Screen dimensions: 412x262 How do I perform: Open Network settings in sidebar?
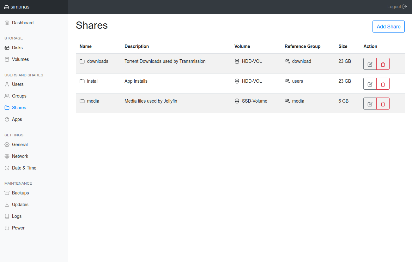(20, 156)
